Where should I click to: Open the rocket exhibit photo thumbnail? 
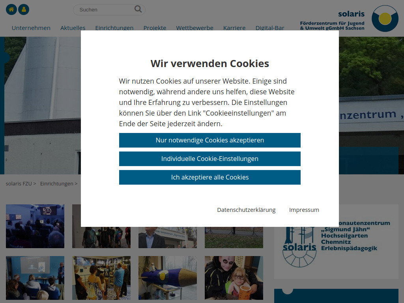coord(167,278)
